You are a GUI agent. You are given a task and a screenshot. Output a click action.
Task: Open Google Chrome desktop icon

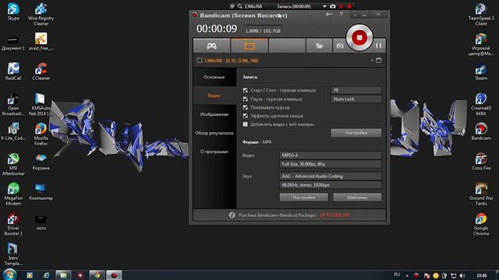pos(481,225)
